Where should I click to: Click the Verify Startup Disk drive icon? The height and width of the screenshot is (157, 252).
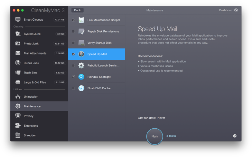coord(81,43)
